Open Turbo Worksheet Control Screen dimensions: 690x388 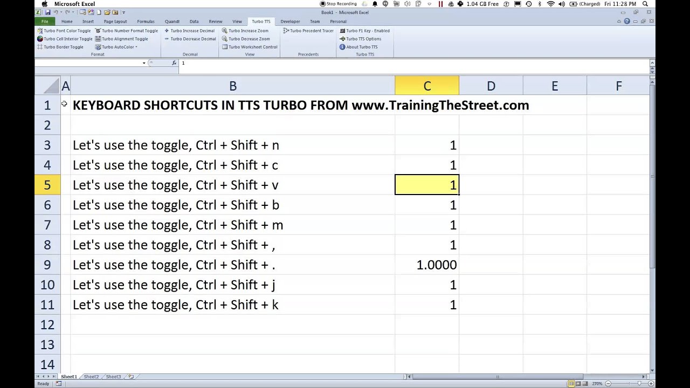[x=250, y=47]
